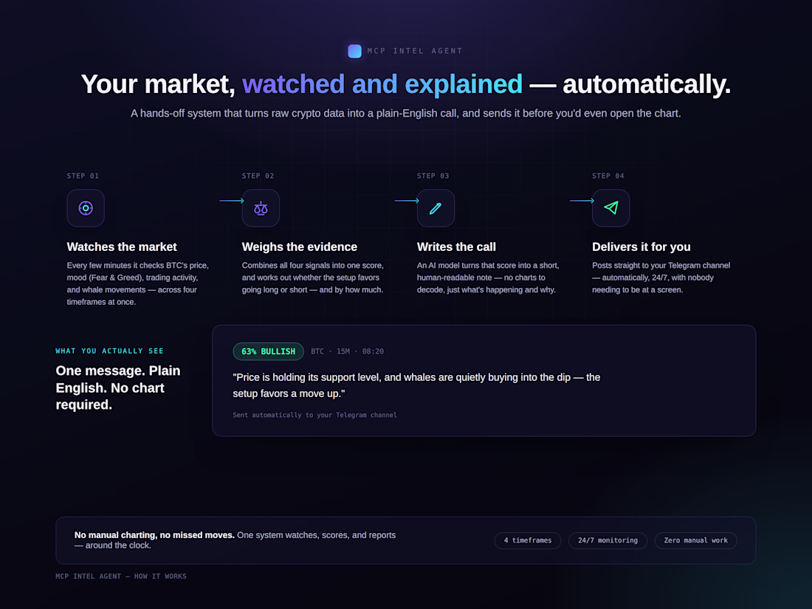Click the 24/7 monitoring pill
The height and width of the screenshot is (609, 812).
coord(608,540)
